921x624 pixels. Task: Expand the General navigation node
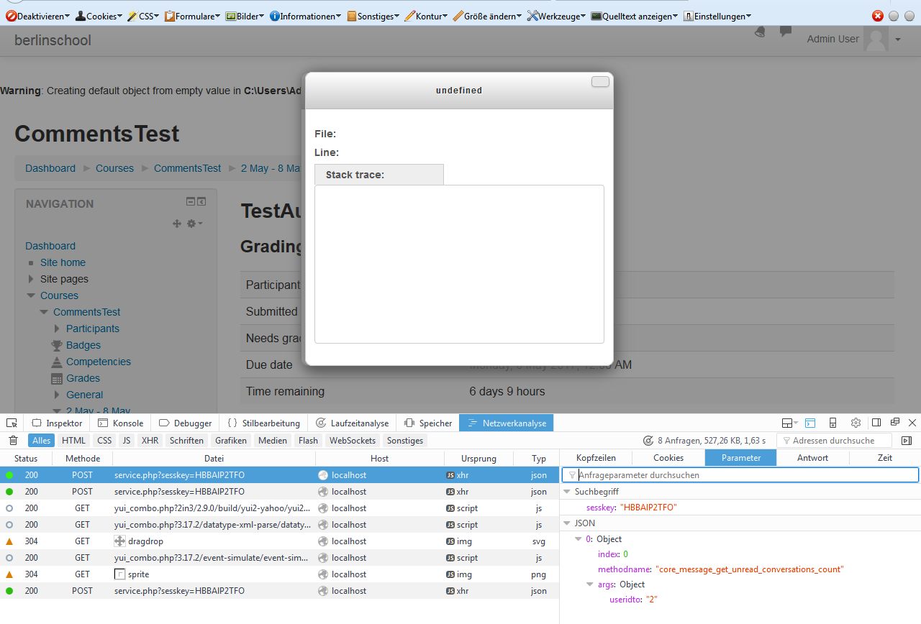[58, 395]
